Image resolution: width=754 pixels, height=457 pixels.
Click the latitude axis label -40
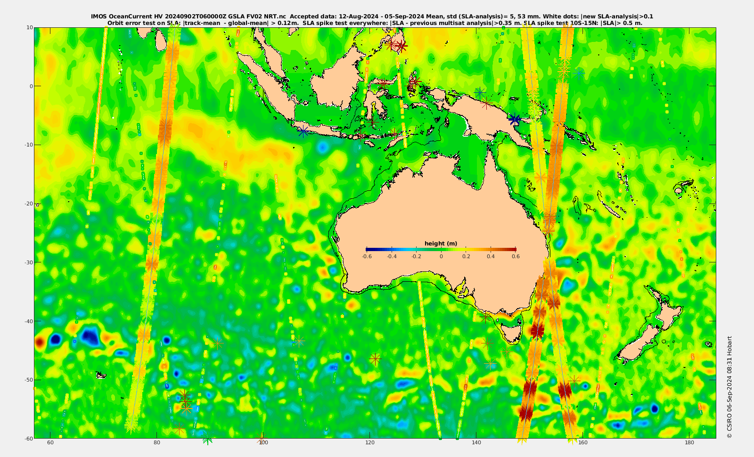pos(28,321)
